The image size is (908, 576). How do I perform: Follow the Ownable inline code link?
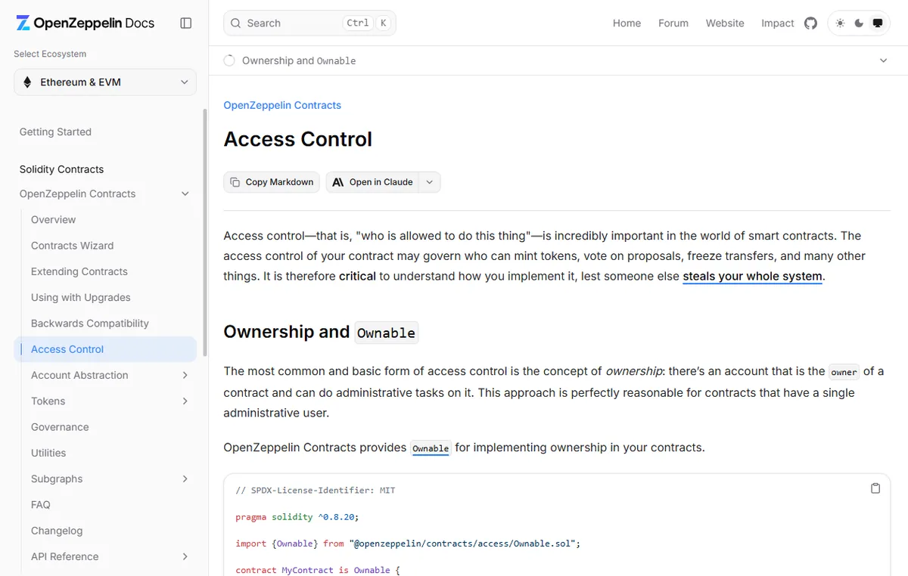(431, 448)
